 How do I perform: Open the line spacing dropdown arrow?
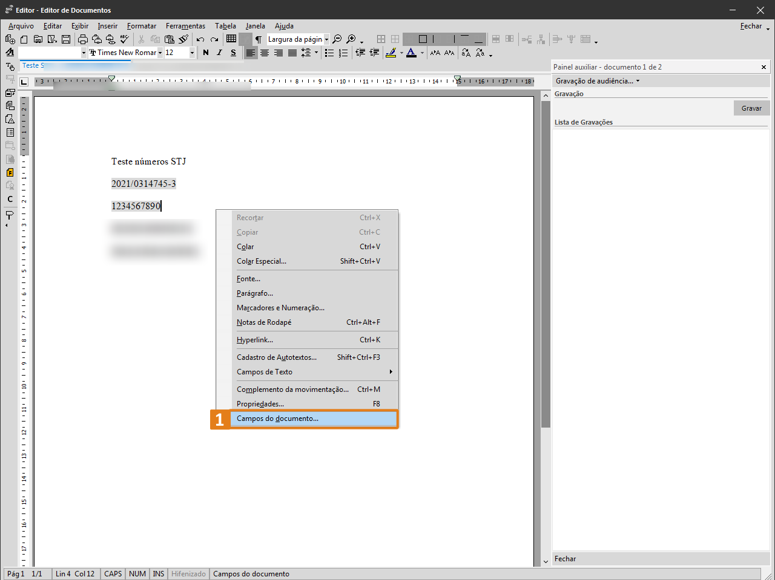316,53
